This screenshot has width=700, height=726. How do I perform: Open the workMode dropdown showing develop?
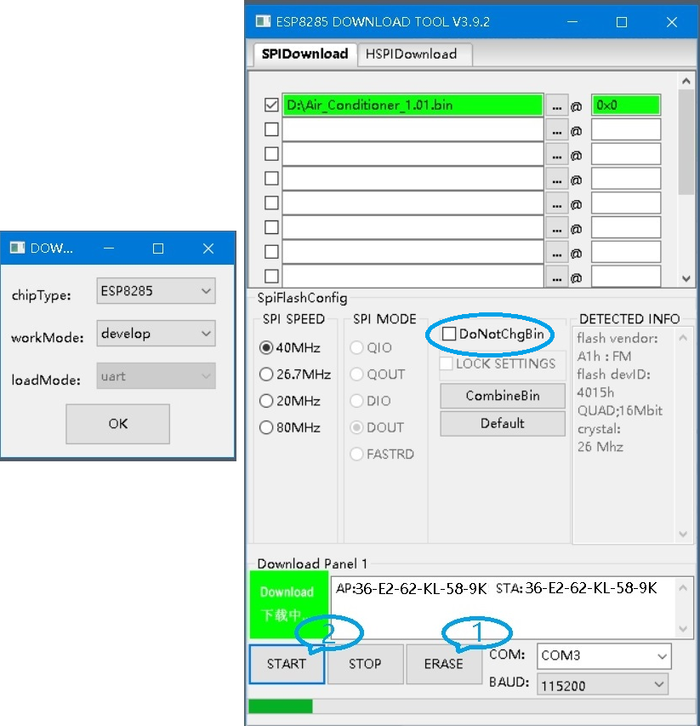click(156, 334)
